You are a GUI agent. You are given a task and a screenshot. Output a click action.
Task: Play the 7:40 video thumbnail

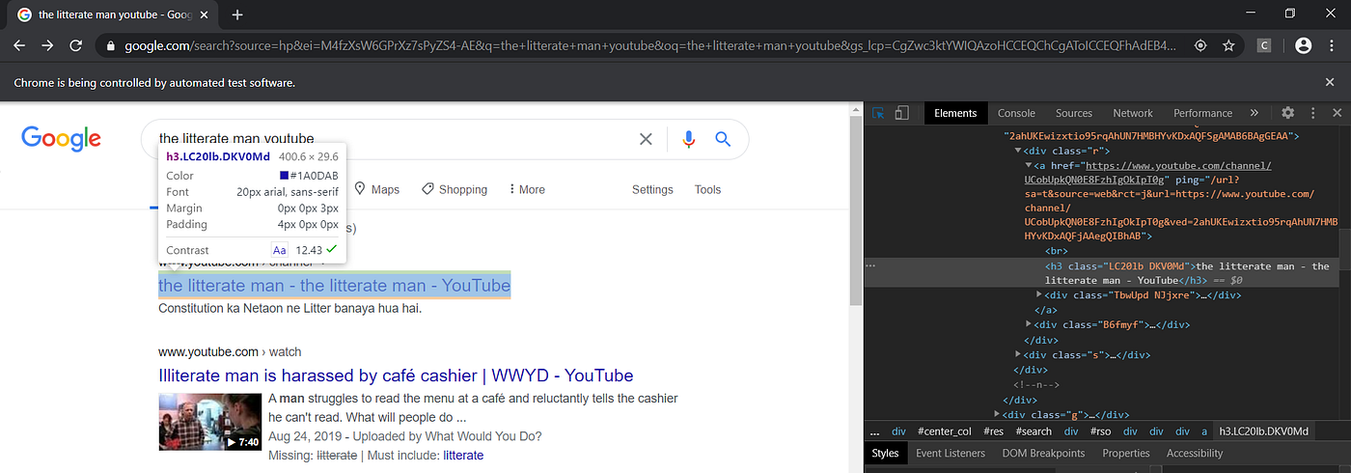click(210, 421)
